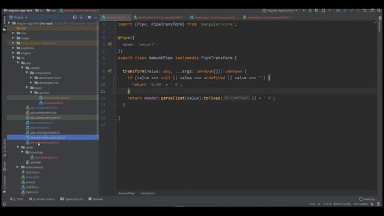Image resolution: width=384 pixels, height=216 pixels.
Task: Collapse the pipes folder
Action: pos(27,88)
